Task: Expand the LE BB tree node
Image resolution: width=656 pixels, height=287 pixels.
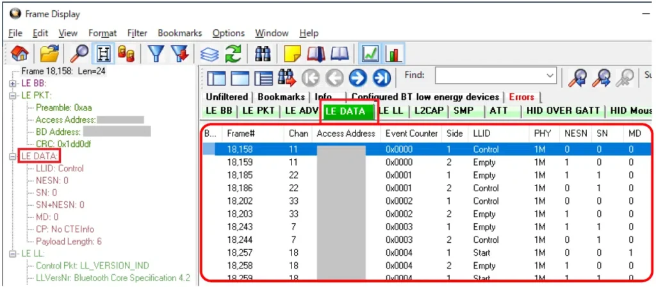Action: 13,83
